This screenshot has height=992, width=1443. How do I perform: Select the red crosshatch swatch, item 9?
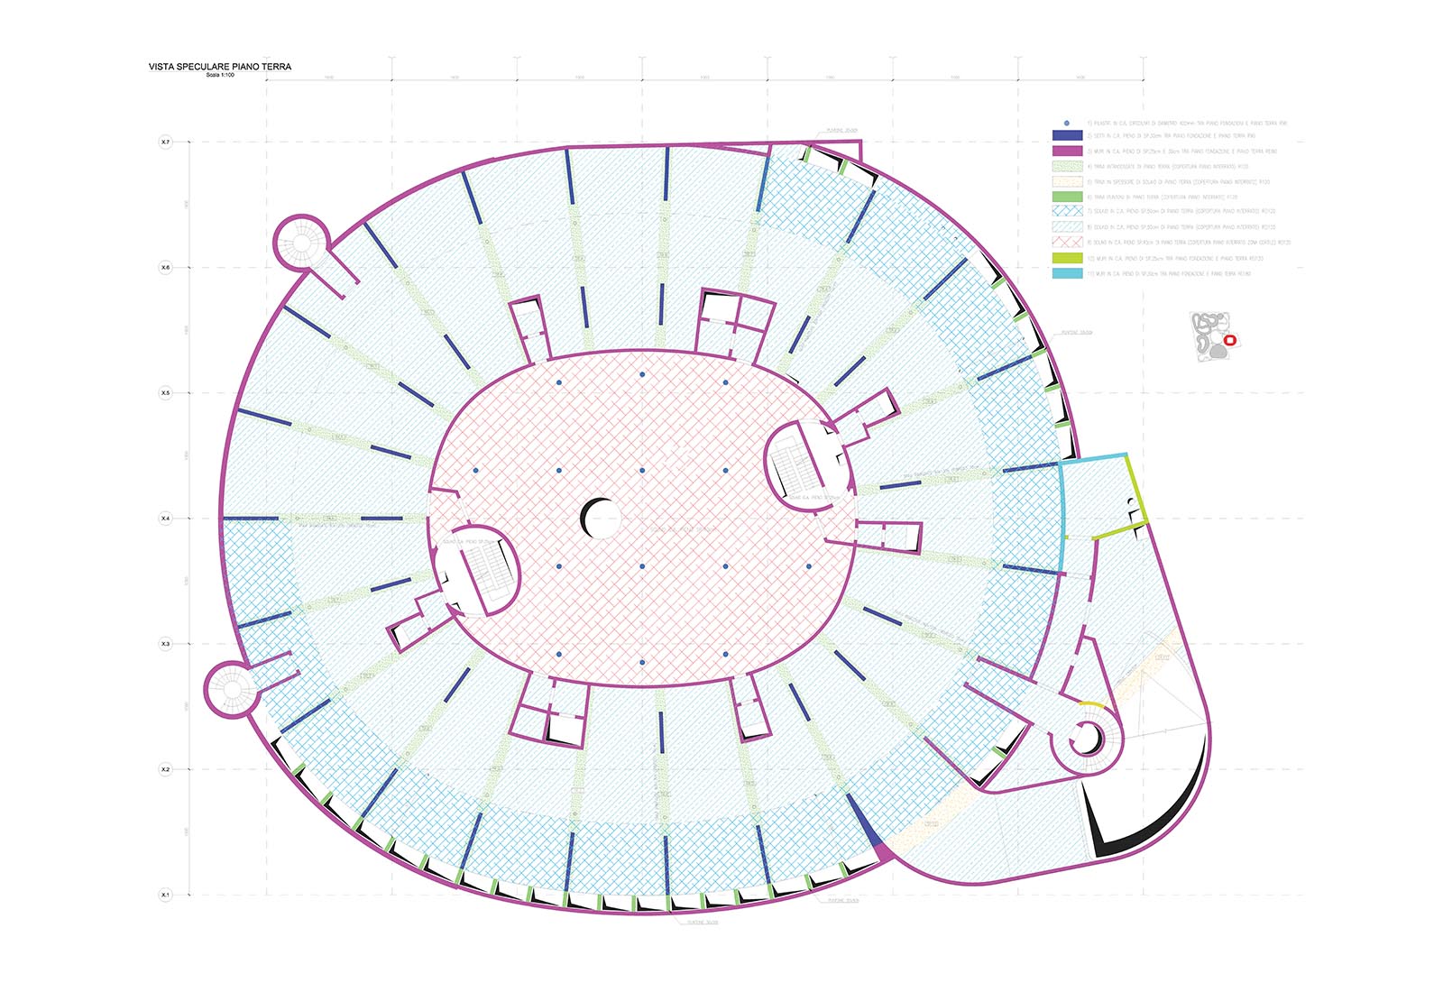tap(1067, 243)
